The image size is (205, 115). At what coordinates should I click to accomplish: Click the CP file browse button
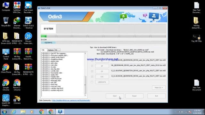[x=102, y=71]
